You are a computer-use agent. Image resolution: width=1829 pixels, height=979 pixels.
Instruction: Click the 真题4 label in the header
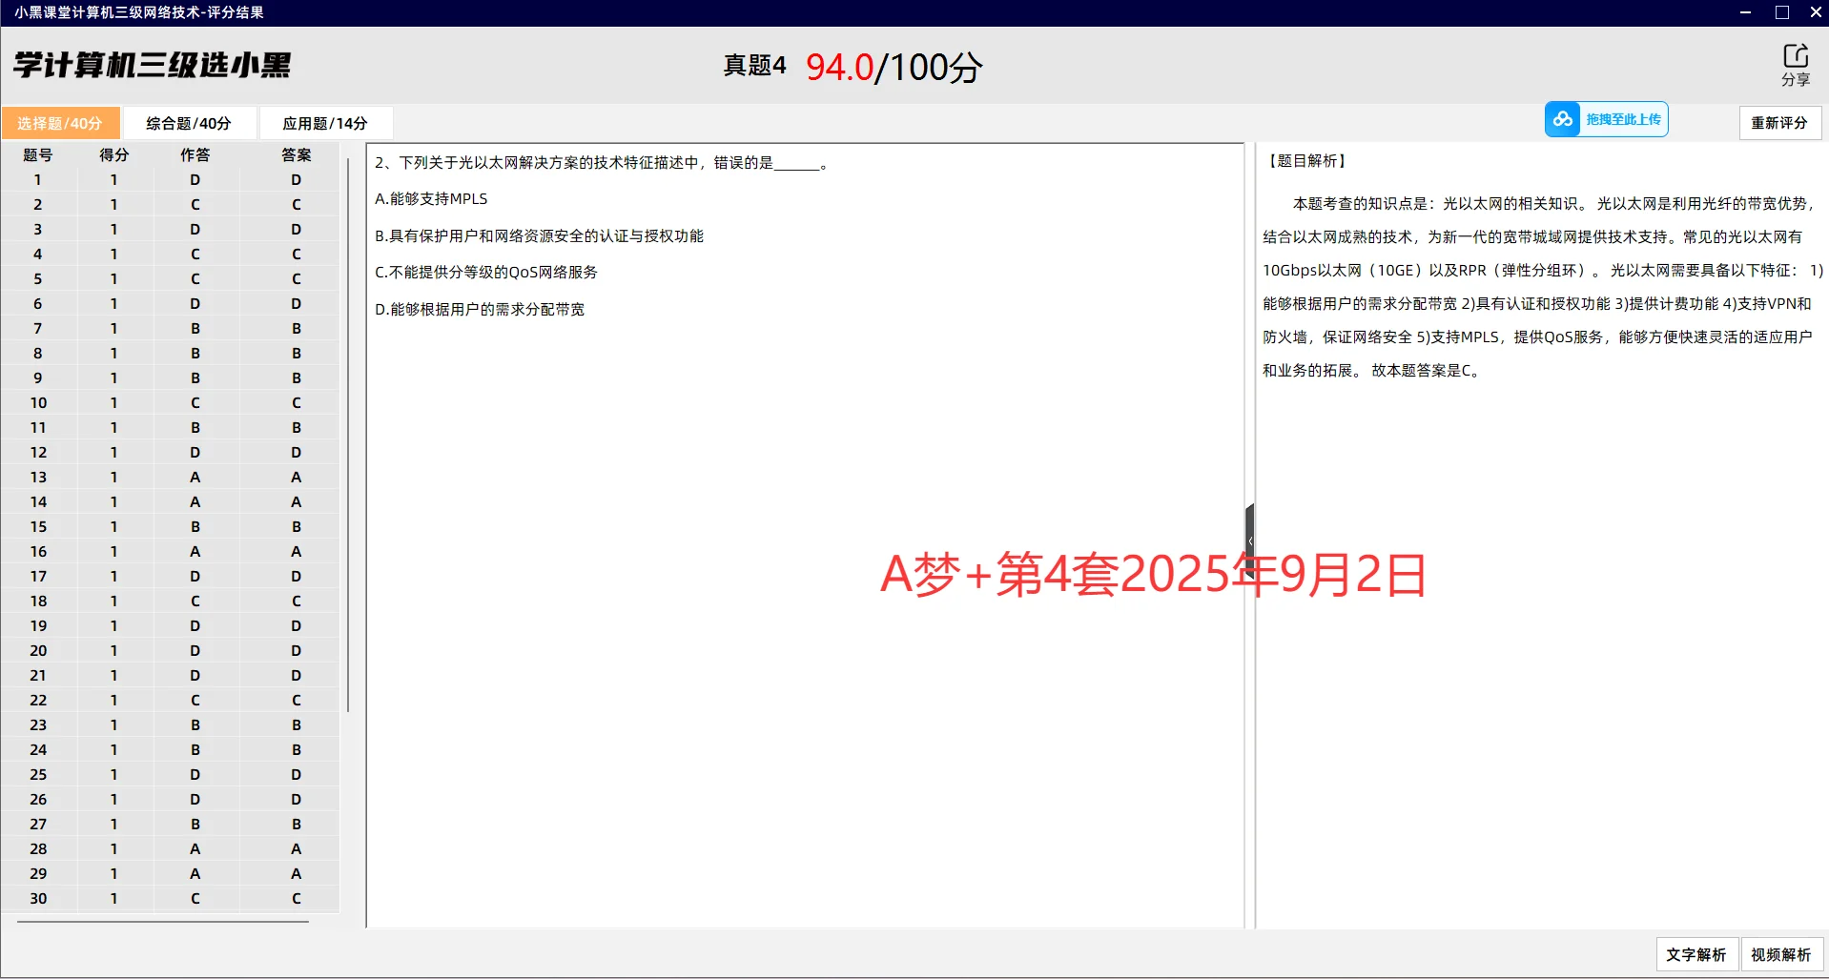[754, 65]
